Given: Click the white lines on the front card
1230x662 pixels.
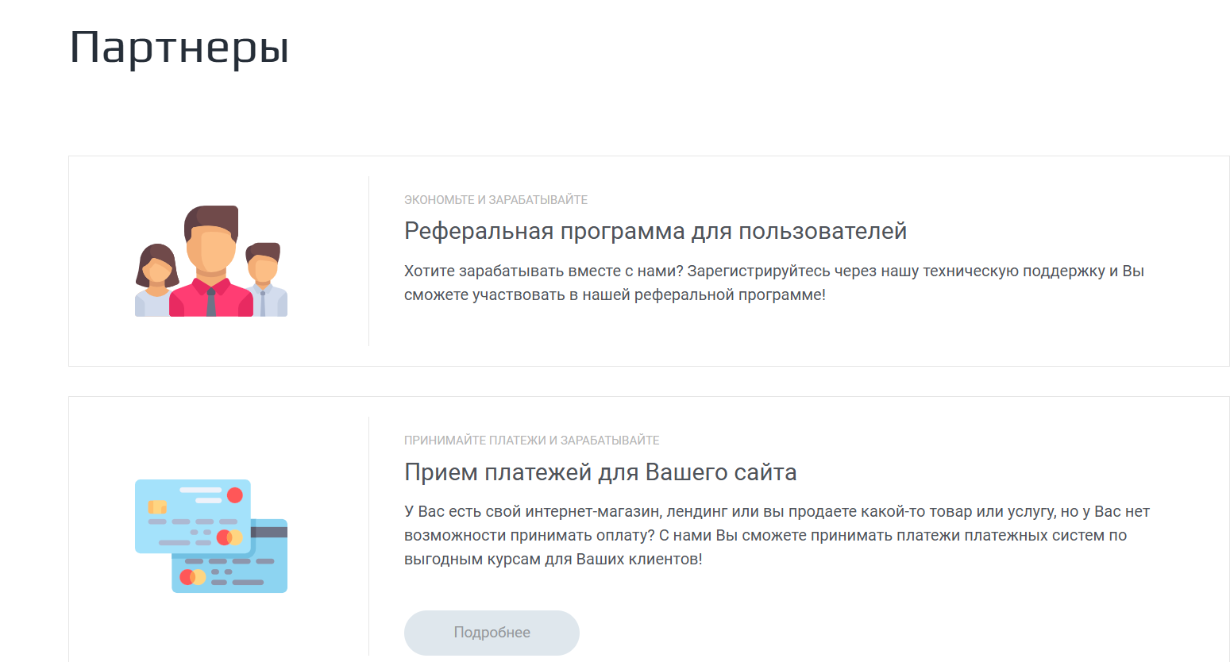Looking at the screenshot, I should 202,495.
